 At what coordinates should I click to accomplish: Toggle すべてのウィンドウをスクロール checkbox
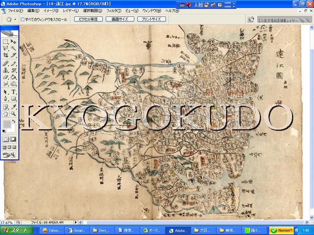click(23, 19)
